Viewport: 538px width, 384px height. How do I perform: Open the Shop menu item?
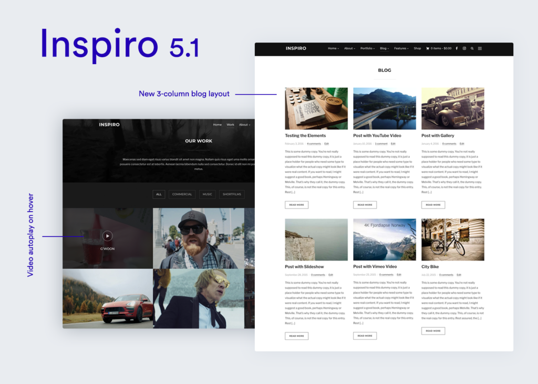click(417, 48)
